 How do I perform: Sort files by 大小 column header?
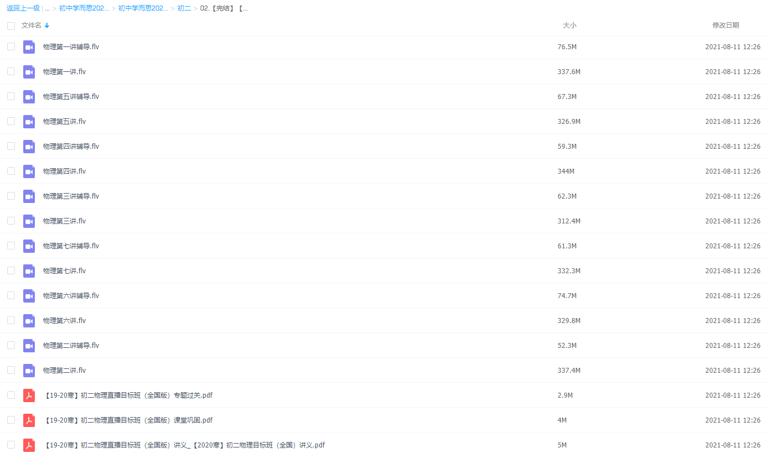[569, 25]
